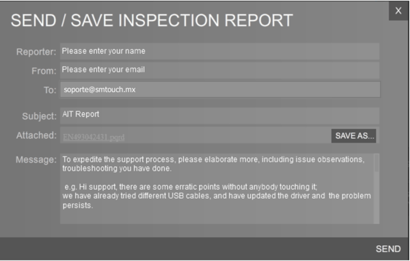Click the To: label
This screenshot has height=261, width=410.
50,90
